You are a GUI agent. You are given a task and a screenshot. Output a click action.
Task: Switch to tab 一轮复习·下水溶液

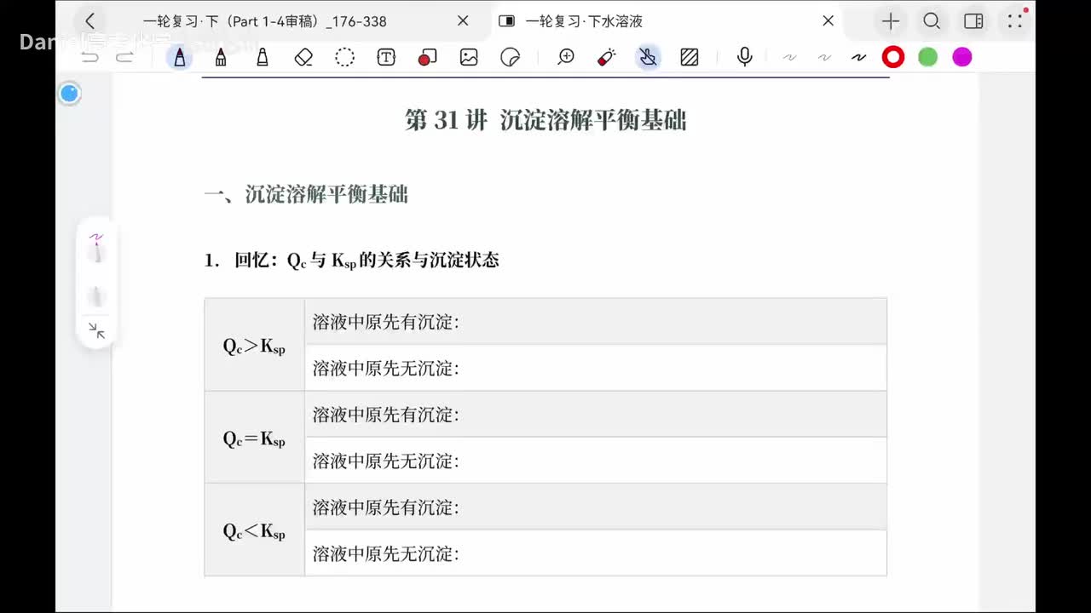[584, 21]
